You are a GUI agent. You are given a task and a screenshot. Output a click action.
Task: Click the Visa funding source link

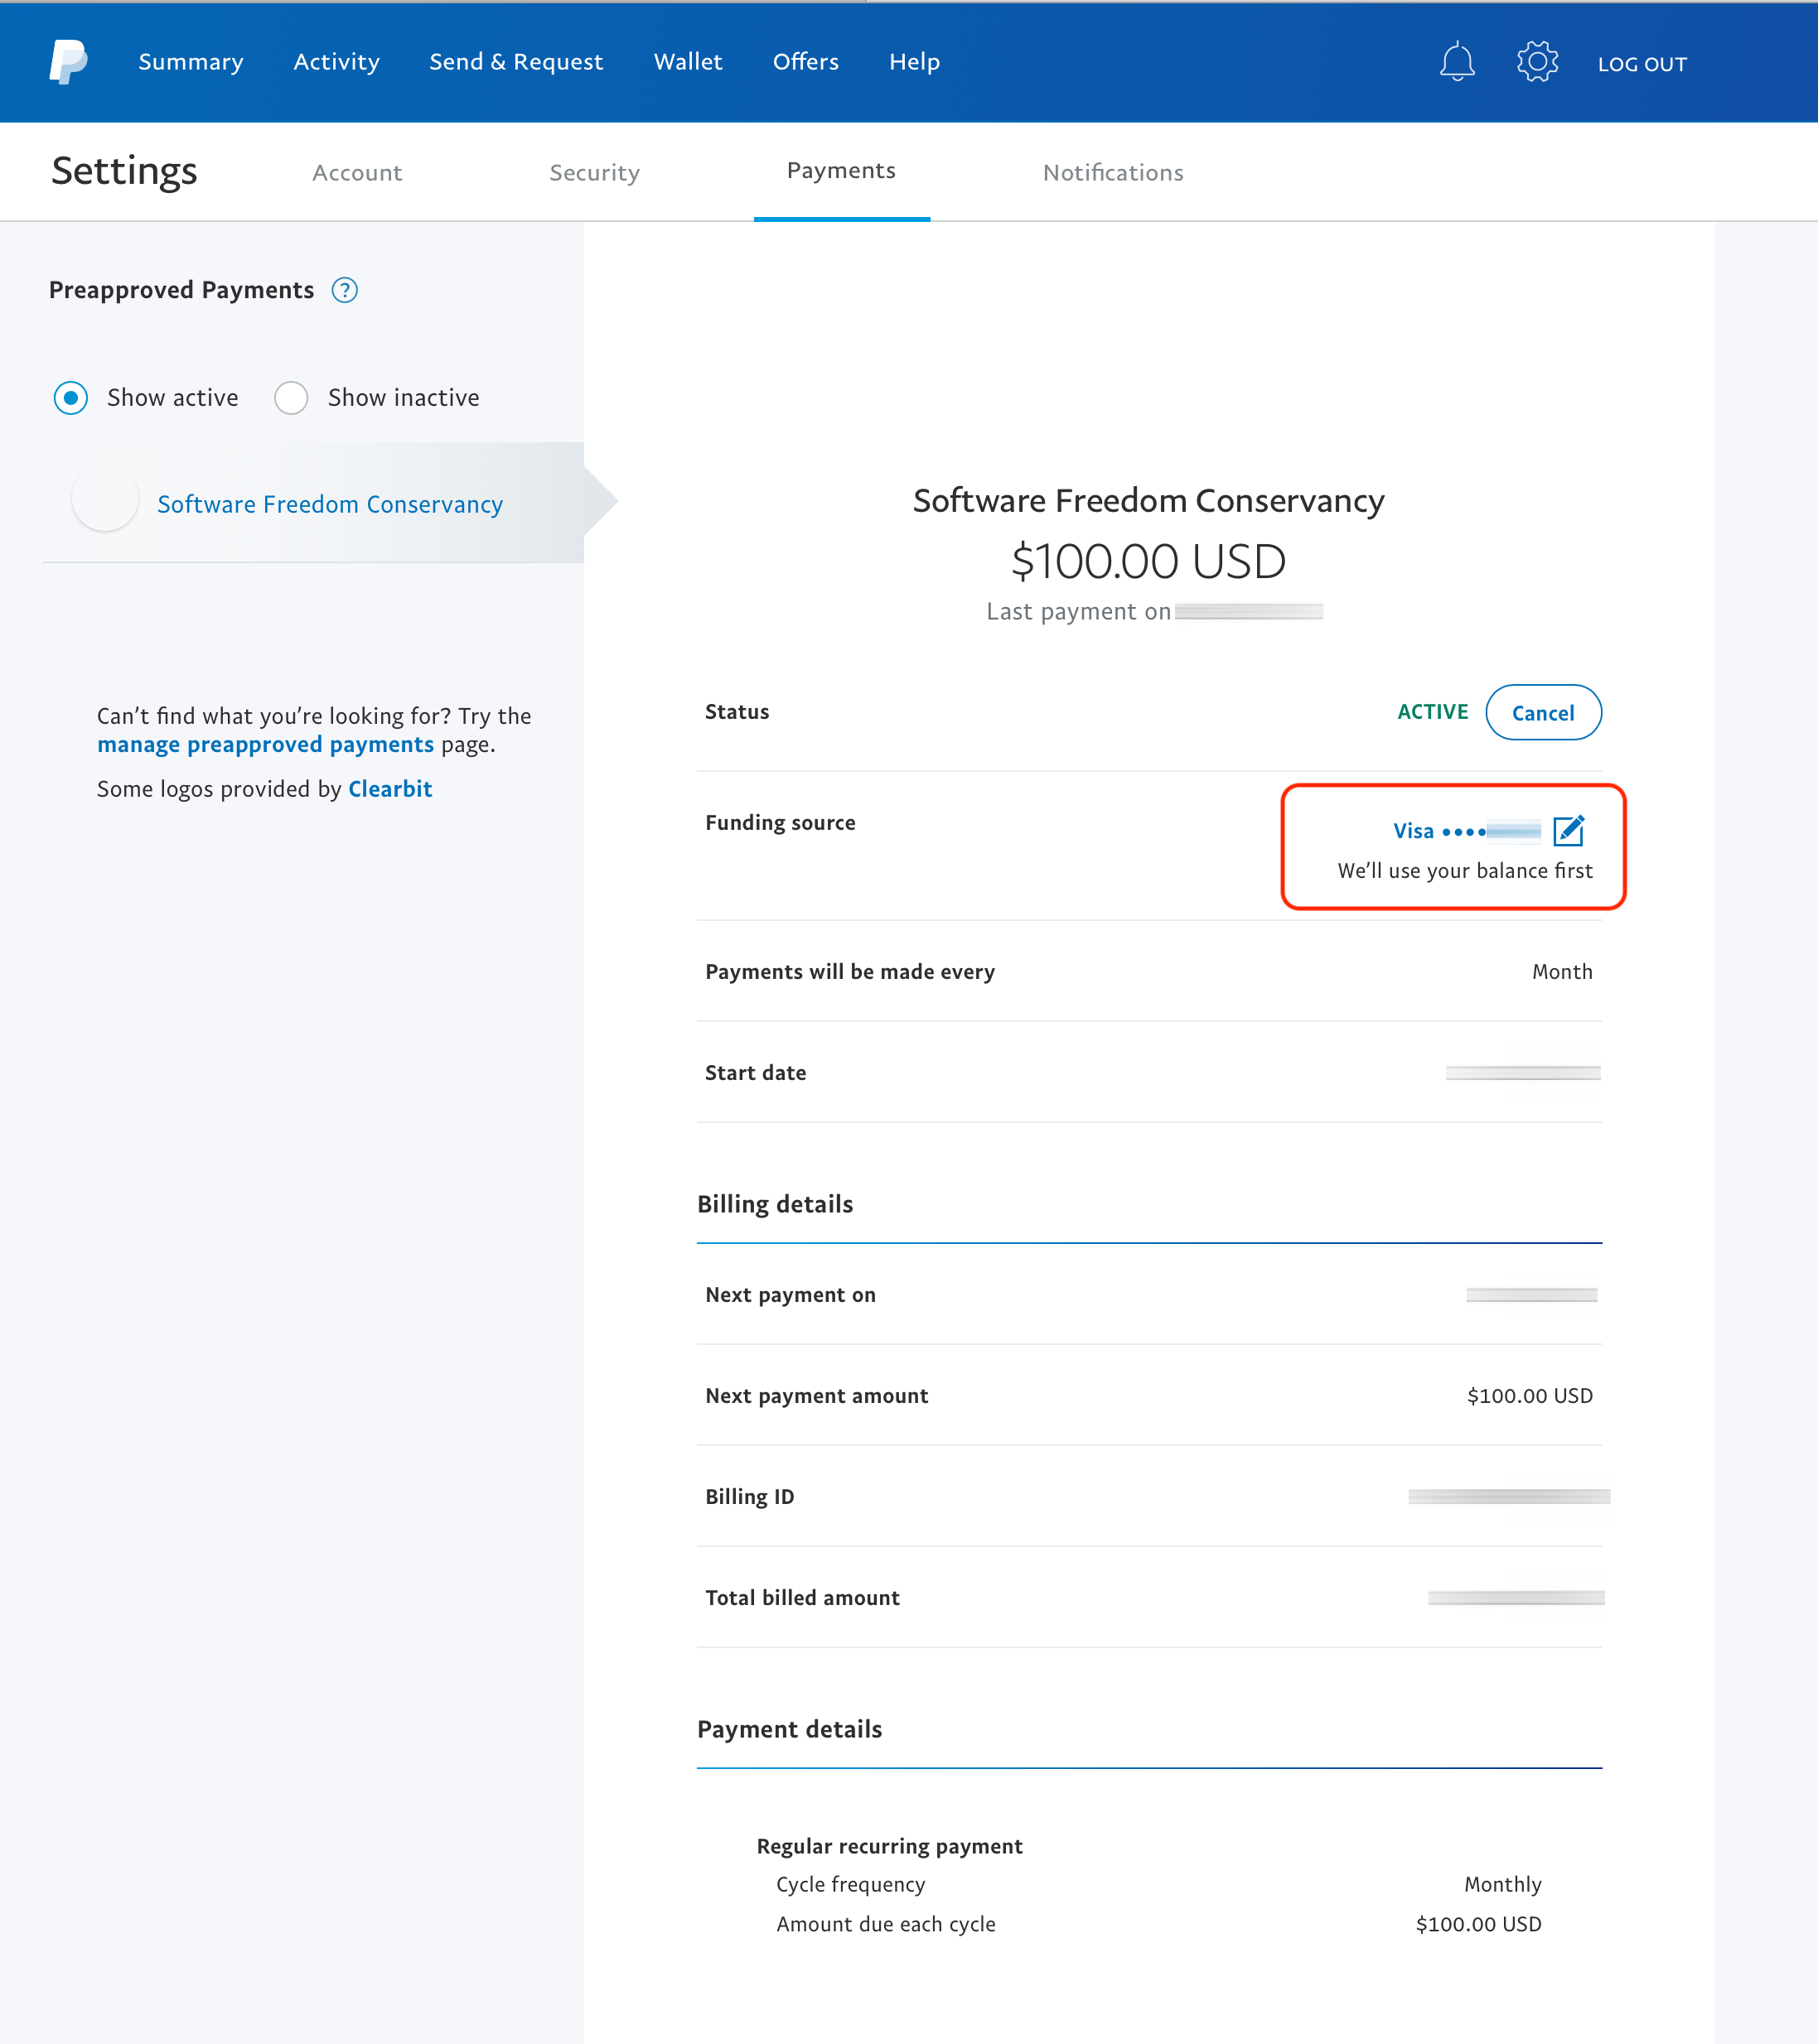1467,831
